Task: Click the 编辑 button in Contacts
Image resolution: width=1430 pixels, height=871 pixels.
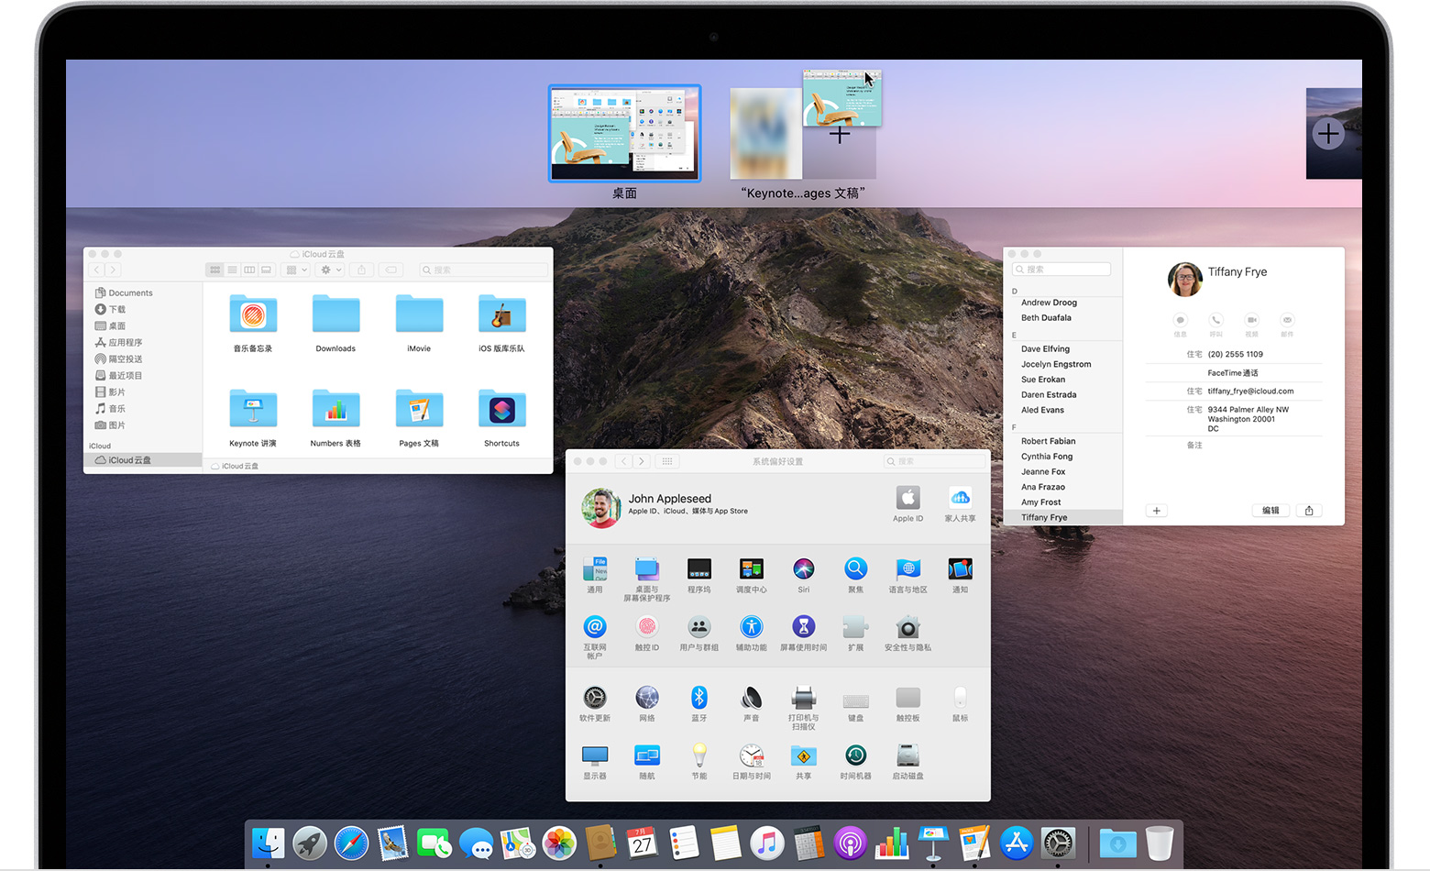Action: point(1270,511)
